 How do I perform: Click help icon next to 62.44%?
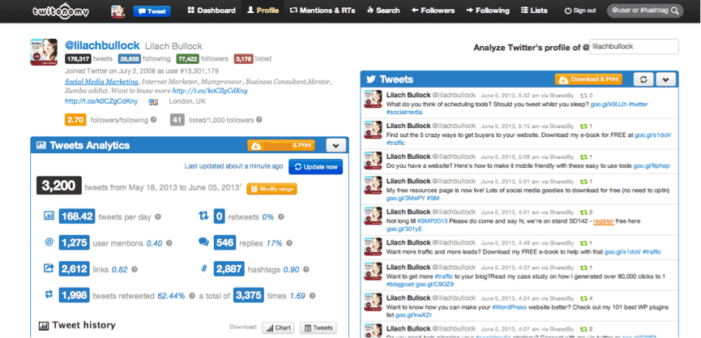(192, 296)
